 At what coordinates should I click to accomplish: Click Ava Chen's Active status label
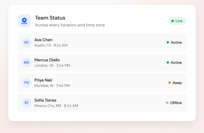click(x=176, y=42)
